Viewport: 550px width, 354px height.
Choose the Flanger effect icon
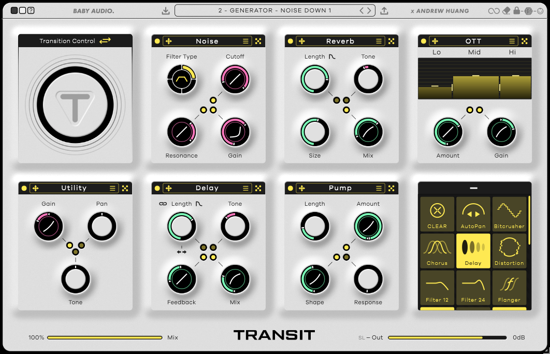(x=509, y=288)
